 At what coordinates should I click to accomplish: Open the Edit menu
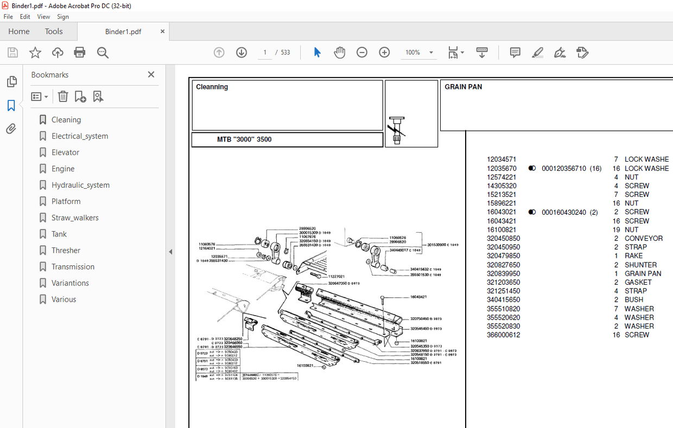tap(25, 16)
